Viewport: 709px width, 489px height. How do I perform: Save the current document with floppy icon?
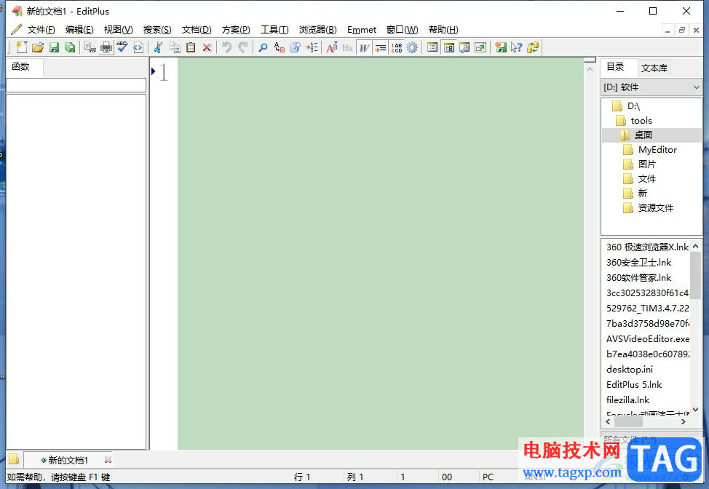(x=54, y=47)
